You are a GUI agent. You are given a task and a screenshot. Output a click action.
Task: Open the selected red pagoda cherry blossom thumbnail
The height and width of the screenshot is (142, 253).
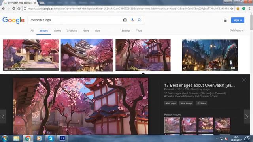pyautogui.click(x=143, y=55)
